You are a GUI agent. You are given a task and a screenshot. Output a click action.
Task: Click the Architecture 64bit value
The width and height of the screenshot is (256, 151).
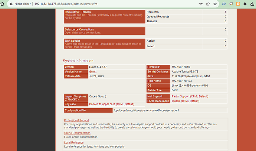coord(175,90)
